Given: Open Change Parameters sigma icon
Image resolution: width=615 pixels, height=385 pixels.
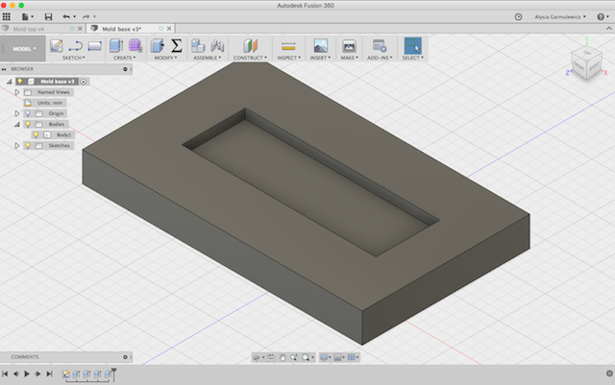Looking at the screenshot, I should [177, 46].
